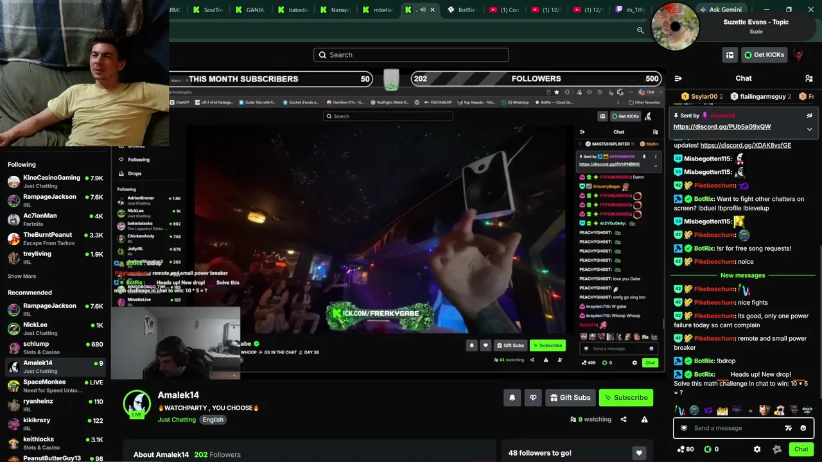This screenshot has height=462, width=822.
Task: Click the English language tag
Action: coord(213,420)
